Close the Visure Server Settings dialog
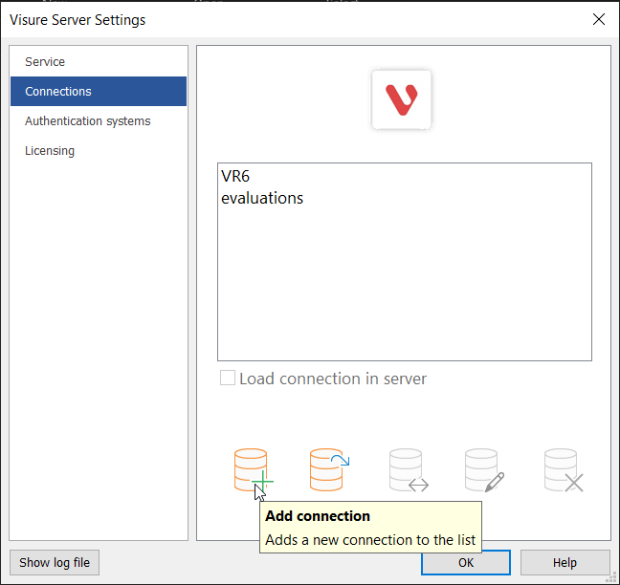This screenshot has height=585, width=620. pyautogui.click(x=599, y=19)
